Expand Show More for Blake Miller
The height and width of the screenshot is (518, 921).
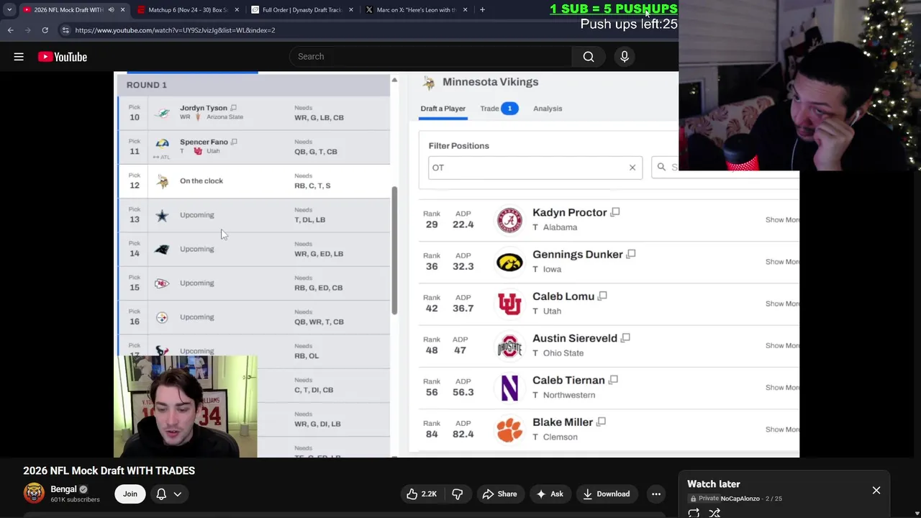[x=782, y=429]
